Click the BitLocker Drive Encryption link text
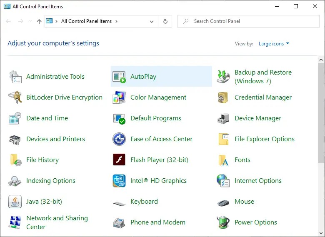Viewport: 325px width, 237px height. click(x=64, y=97)
